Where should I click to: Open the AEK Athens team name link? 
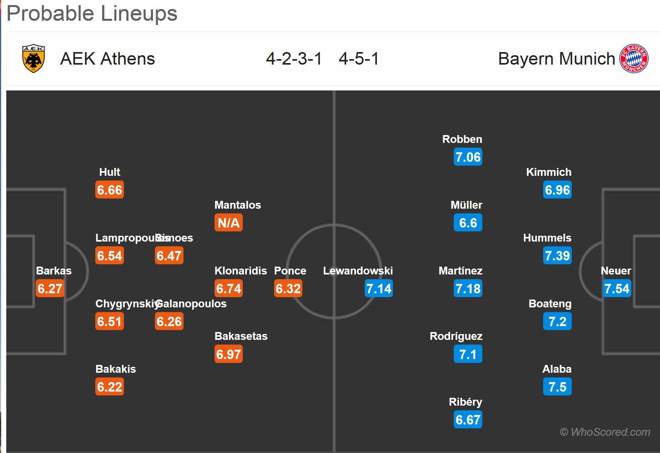(x=107, y=59)
